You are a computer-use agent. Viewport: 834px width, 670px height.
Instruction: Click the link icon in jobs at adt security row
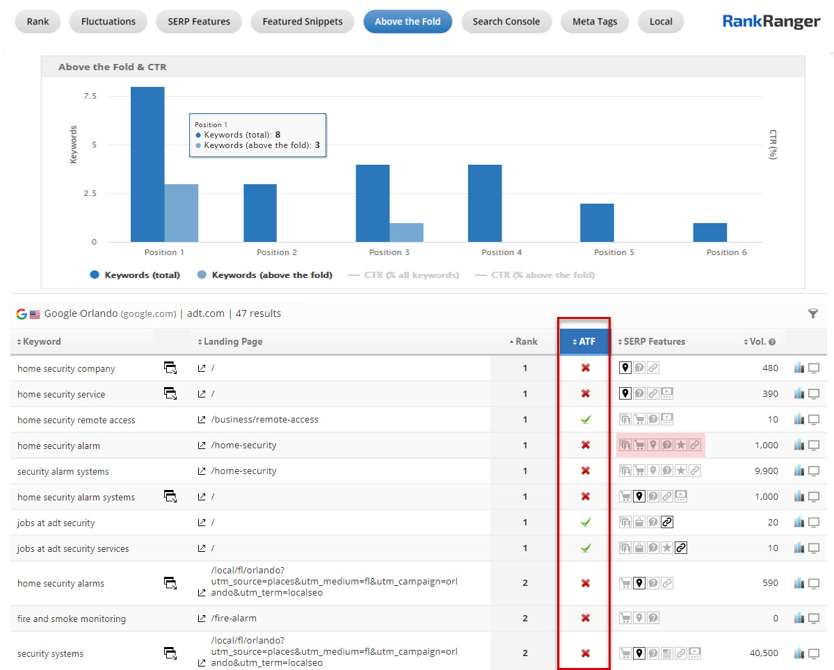click(x=667, y=523)
